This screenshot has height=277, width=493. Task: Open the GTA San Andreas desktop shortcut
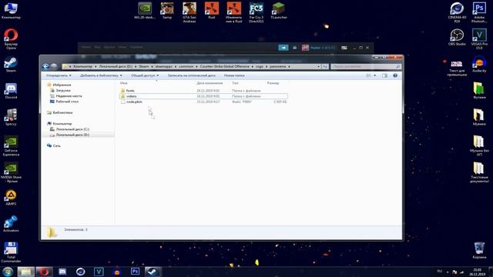point(189,12)
